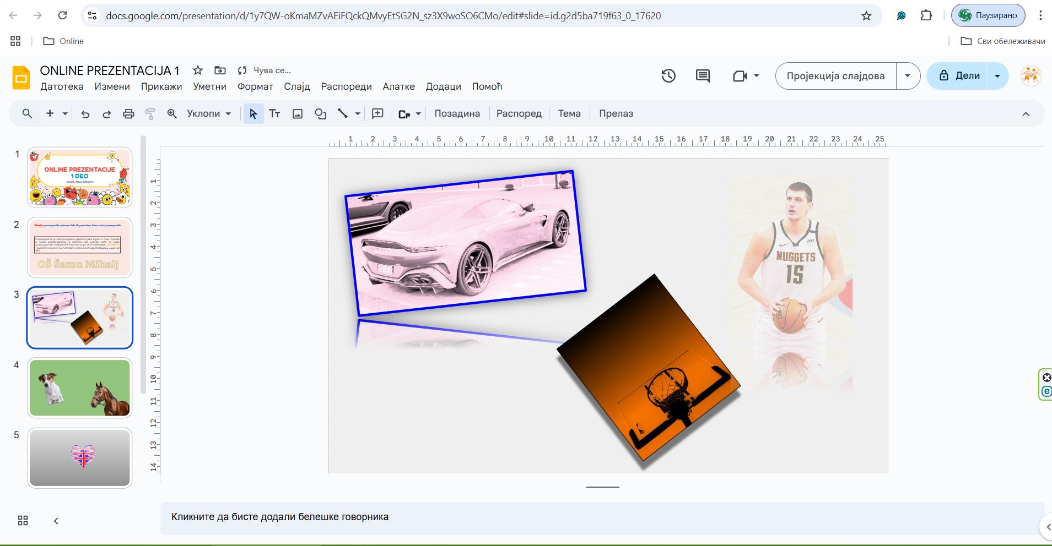Star the ONLINE PREZENTACIJA 1 document
The image size is (1052, 546).
[x=197, y=70]
